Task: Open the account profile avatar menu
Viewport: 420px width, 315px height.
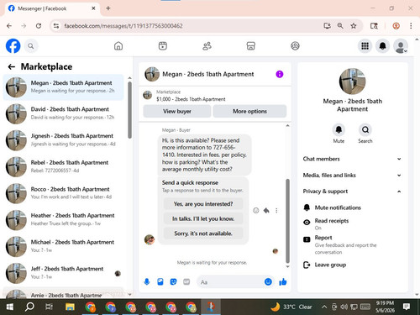Action: pos(401,46)
